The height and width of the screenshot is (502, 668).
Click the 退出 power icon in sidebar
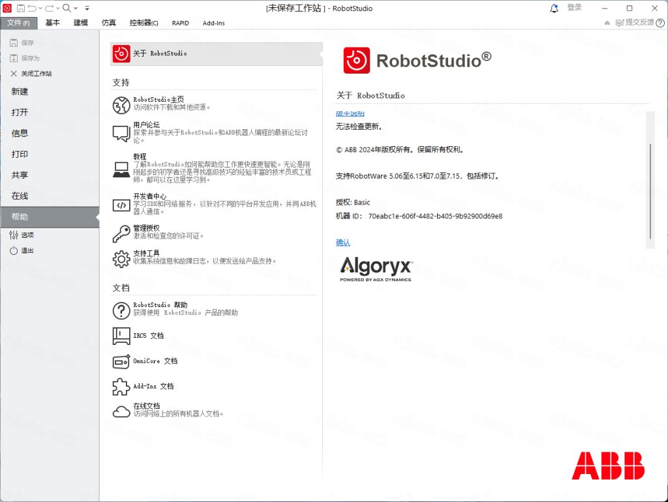coord(14,251)
